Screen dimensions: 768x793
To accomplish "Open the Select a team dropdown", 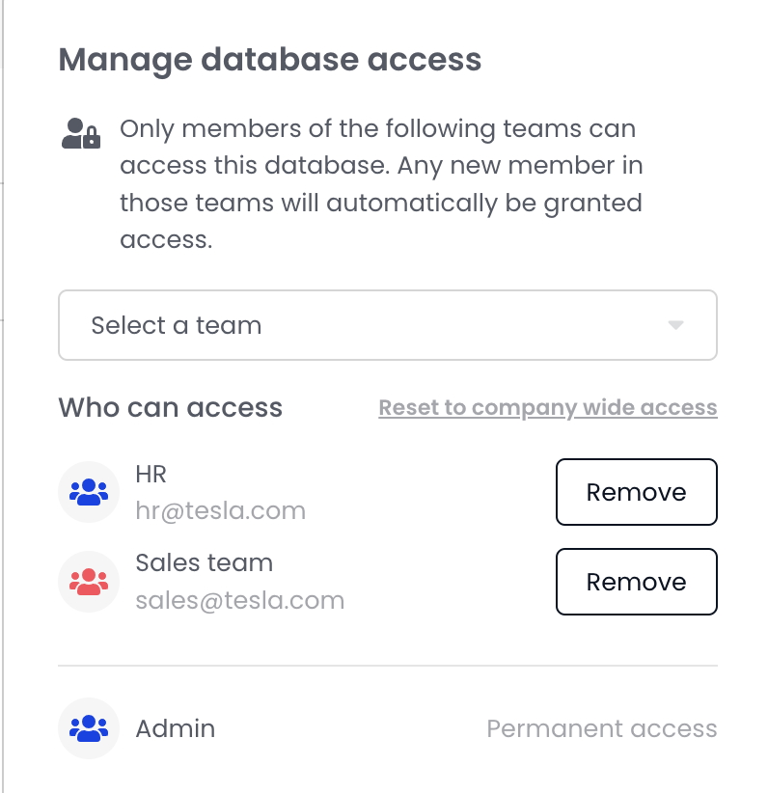I will click(x=387, y=325).
